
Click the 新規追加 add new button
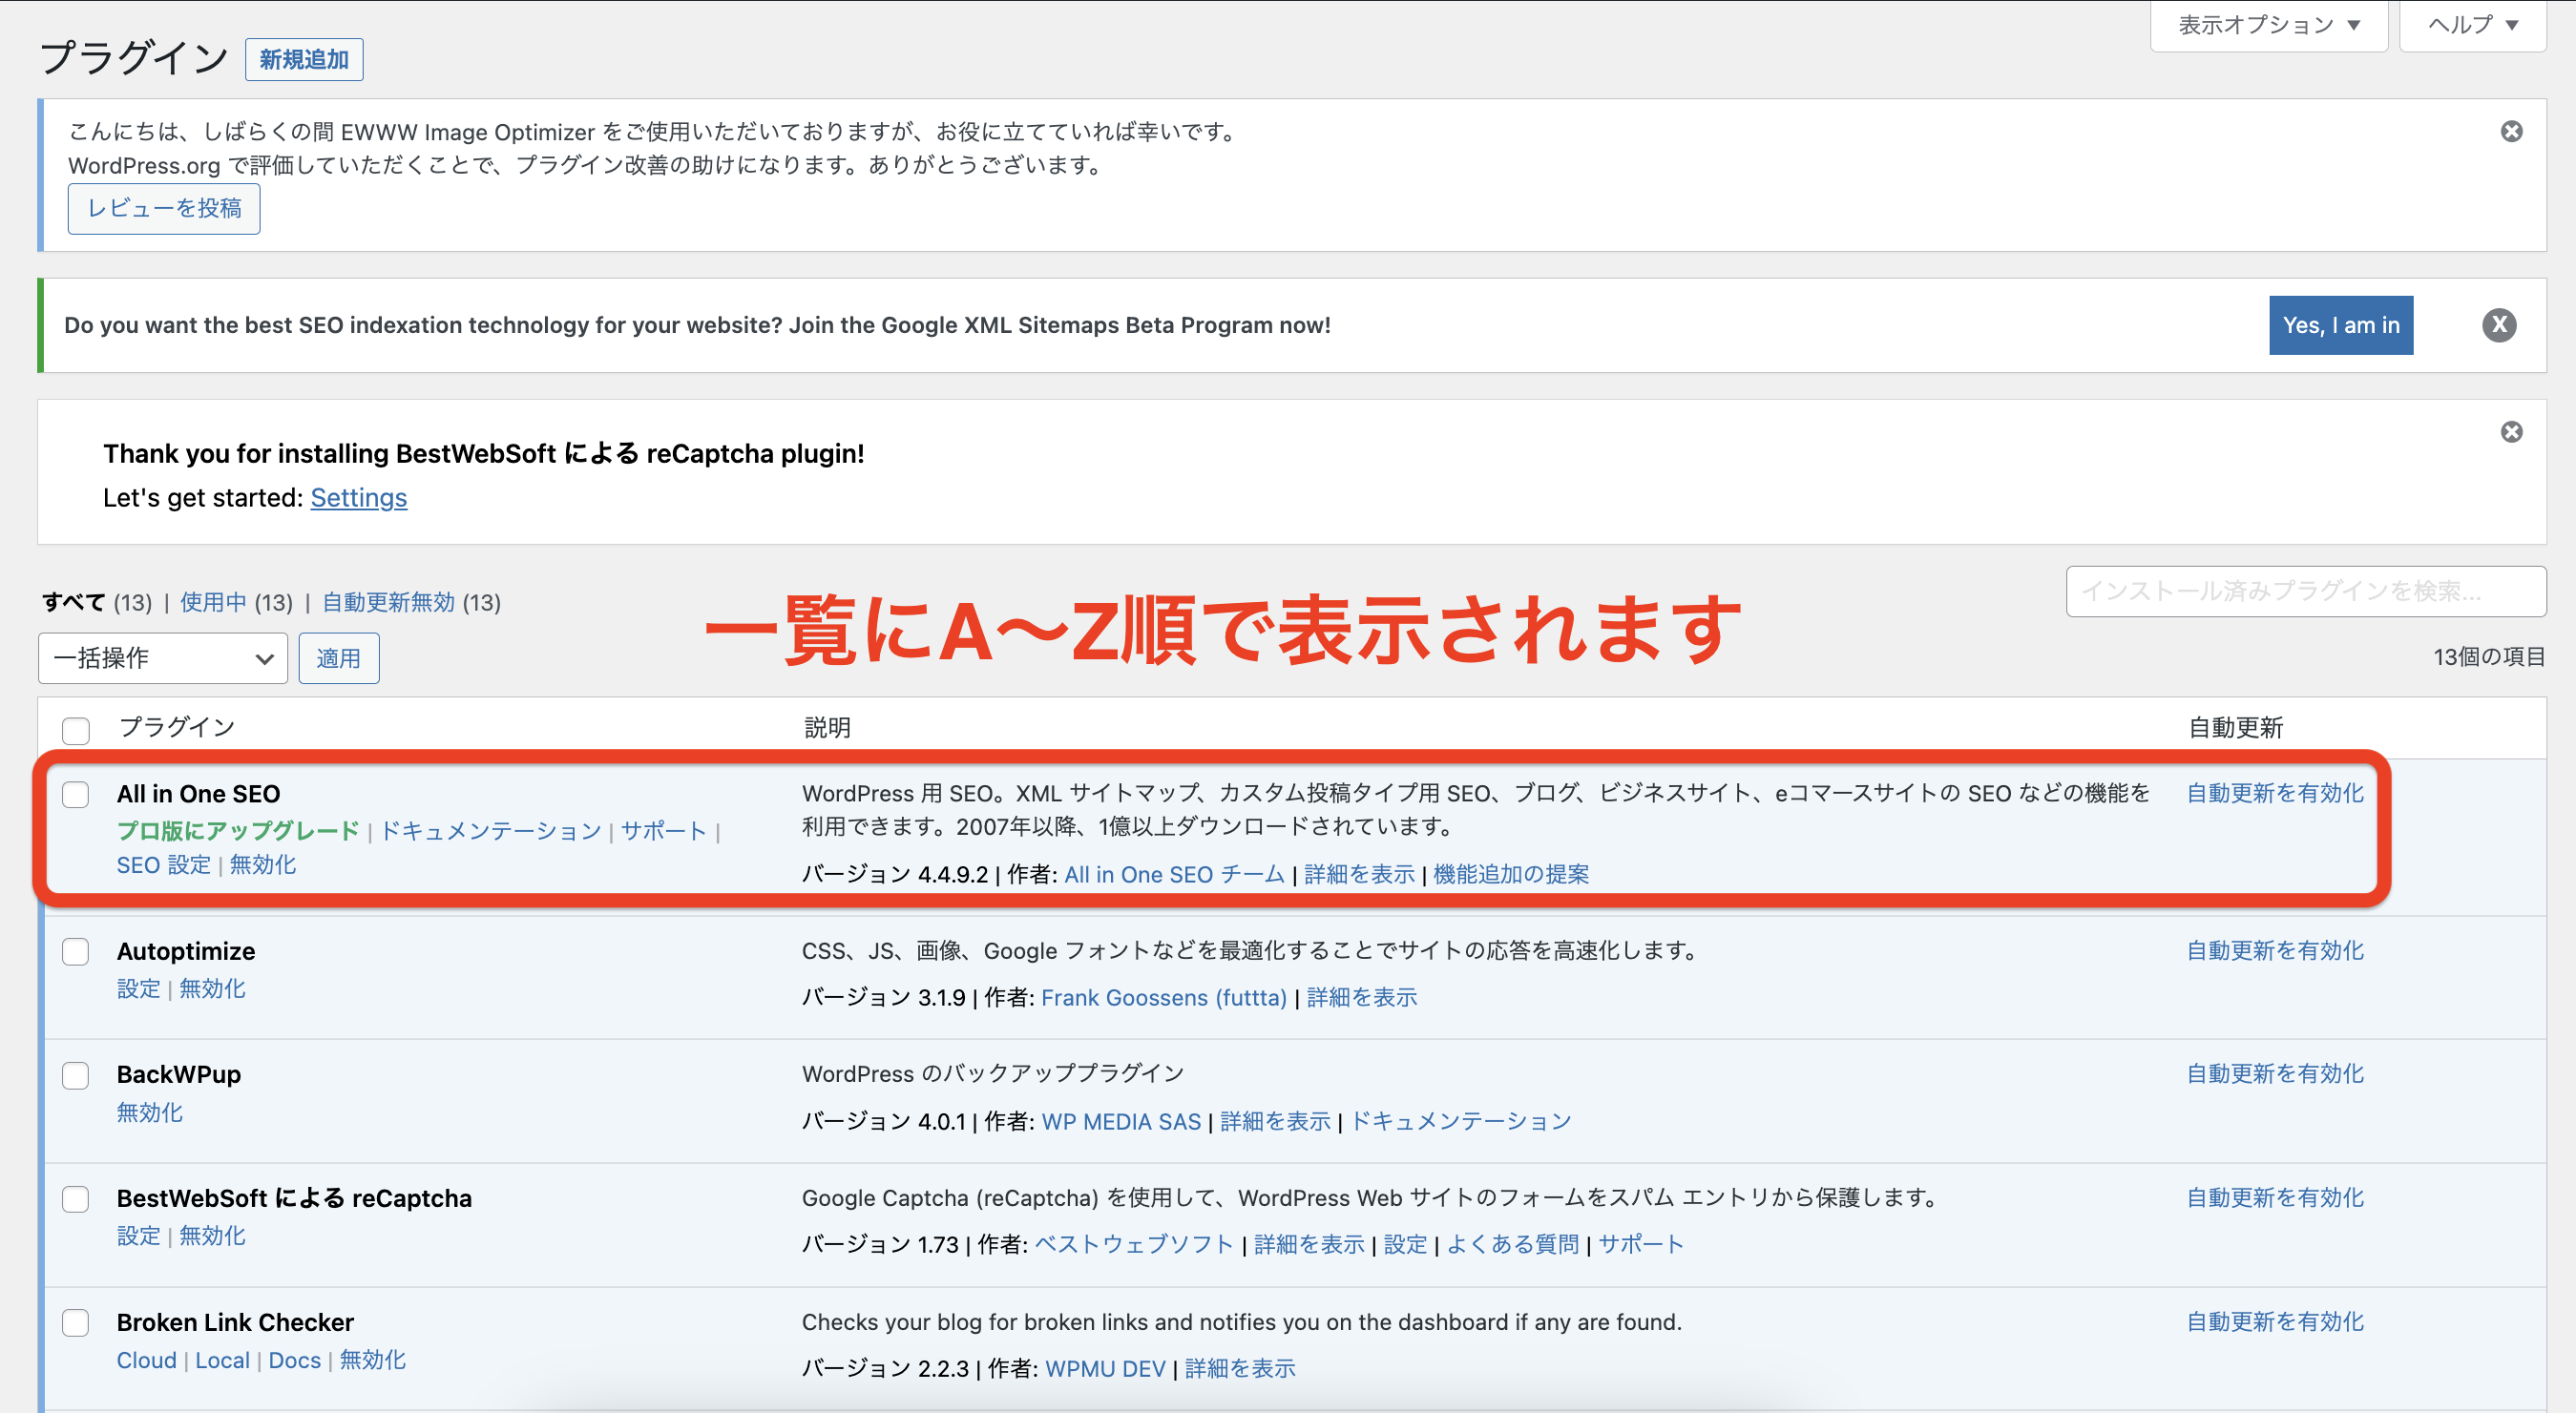point(304,60)
